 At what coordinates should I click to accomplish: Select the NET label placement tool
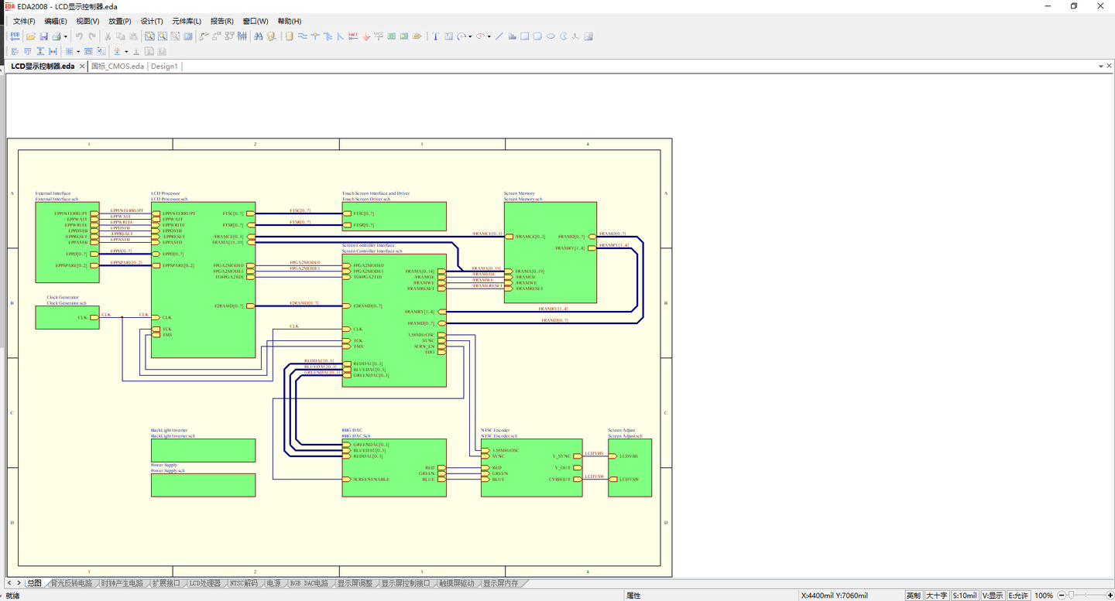pos(353,36)
